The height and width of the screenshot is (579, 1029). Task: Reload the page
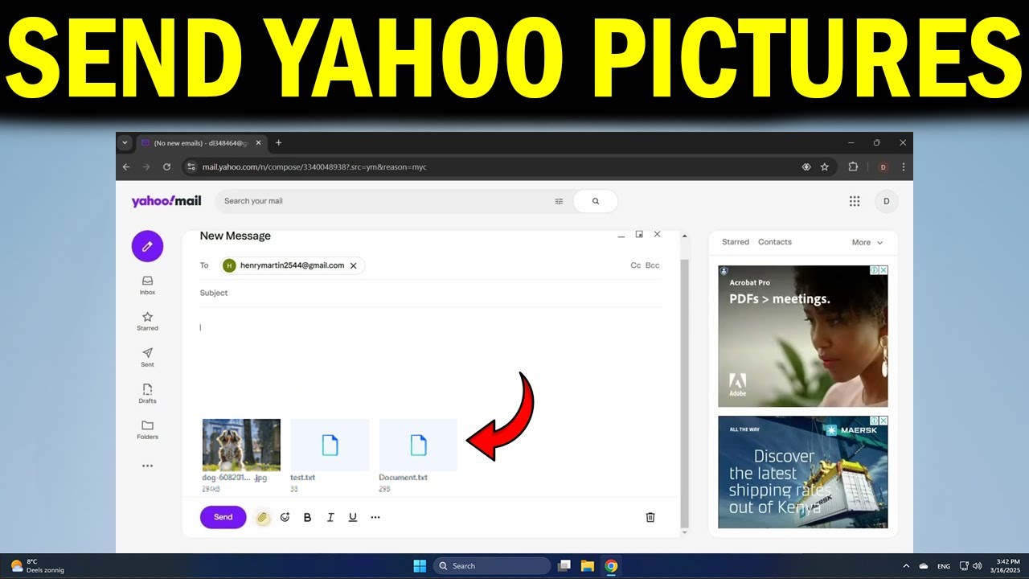tap(166, 167)
